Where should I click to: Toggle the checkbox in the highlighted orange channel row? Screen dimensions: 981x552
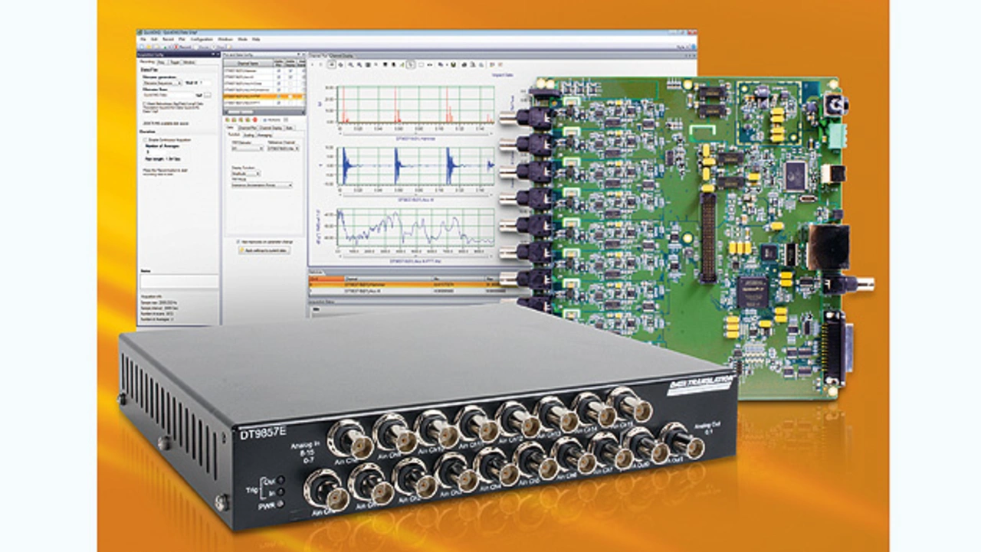278,96
